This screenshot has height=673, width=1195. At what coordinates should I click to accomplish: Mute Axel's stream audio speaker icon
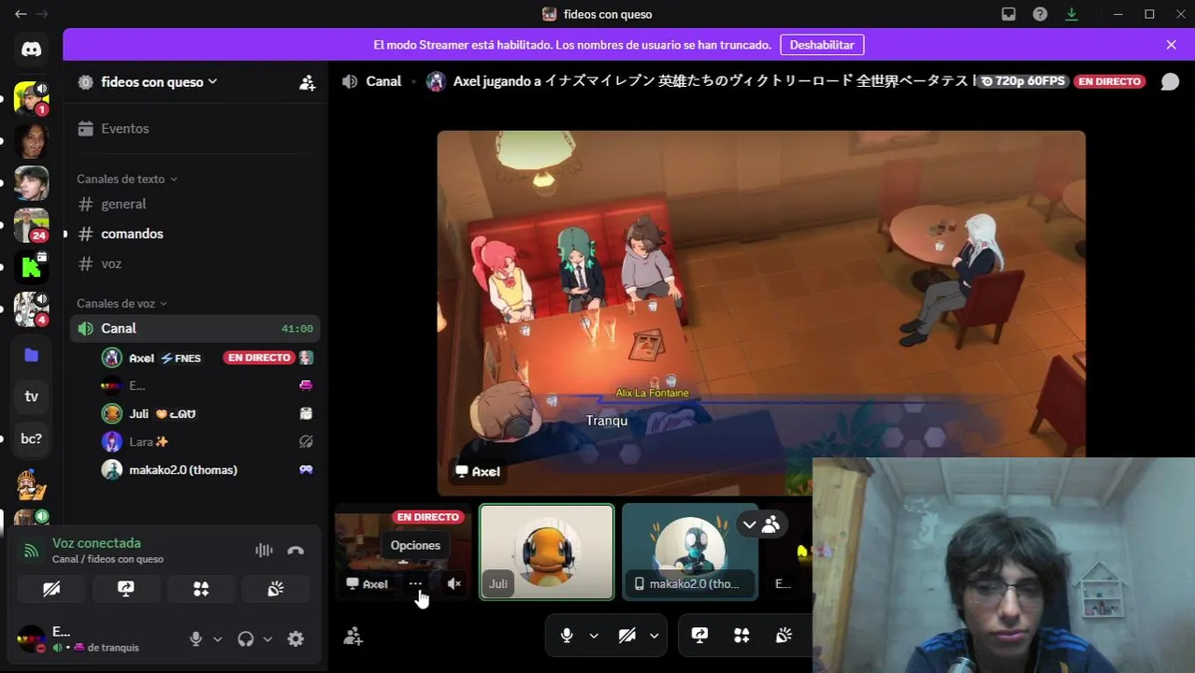(x=454, y=584)
